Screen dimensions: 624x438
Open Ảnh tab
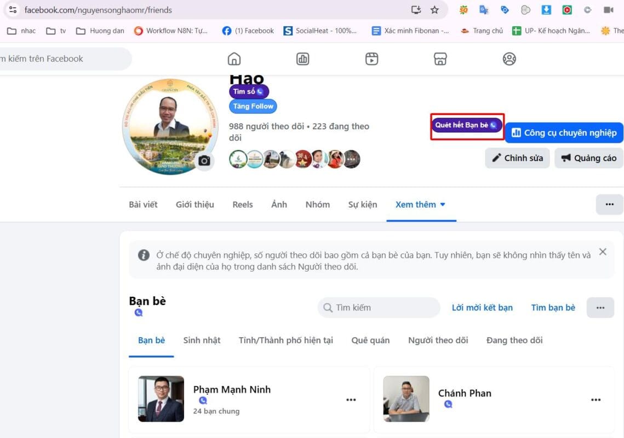pos(279,204)
